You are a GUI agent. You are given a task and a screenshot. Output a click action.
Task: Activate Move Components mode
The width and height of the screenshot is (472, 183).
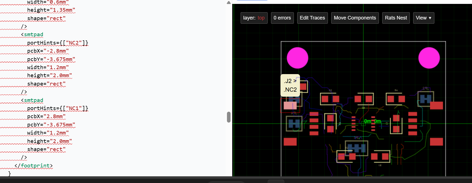click(x=355, y=18)
